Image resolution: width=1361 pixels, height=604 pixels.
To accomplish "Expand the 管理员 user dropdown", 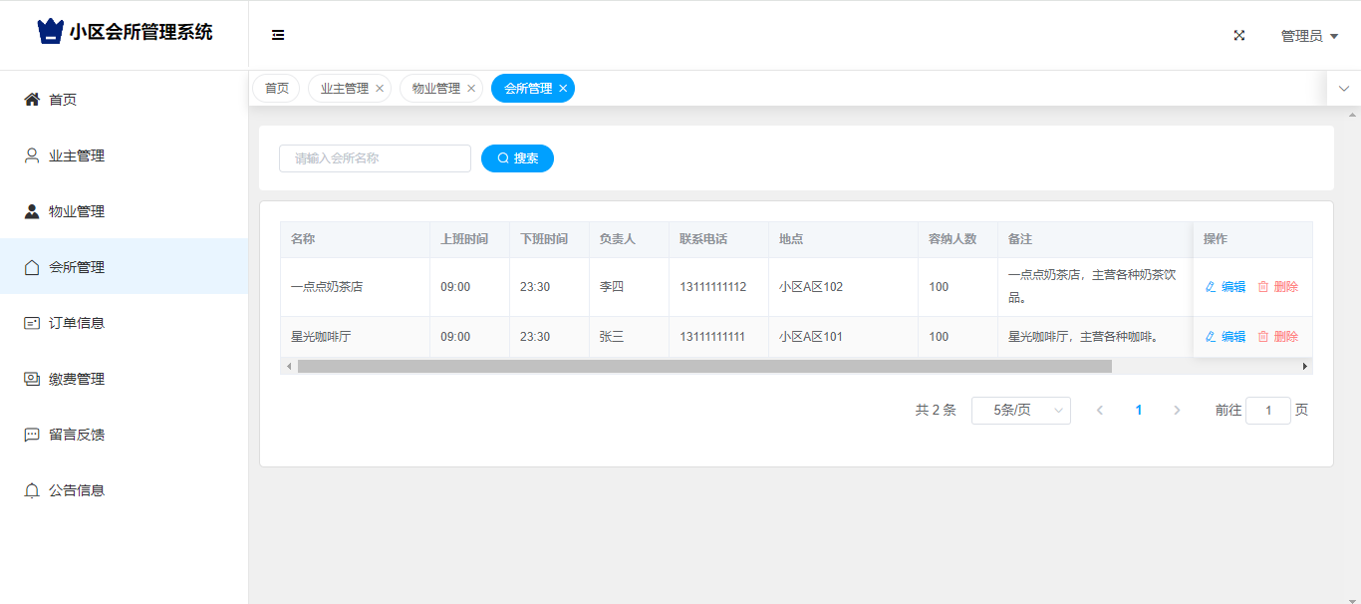I will (1308, 36).
